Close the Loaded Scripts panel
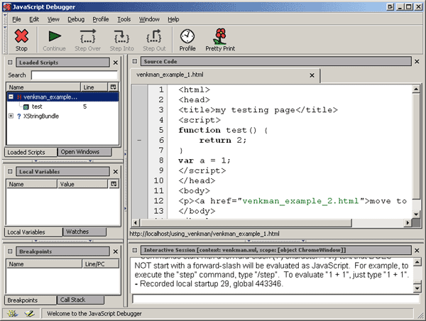 116,62
